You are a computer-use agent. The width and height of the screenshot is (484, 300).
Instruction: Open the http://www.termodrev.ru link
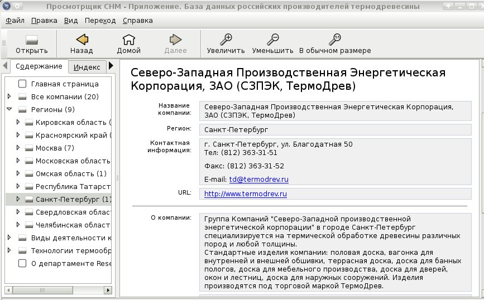[x=246, y=194]
